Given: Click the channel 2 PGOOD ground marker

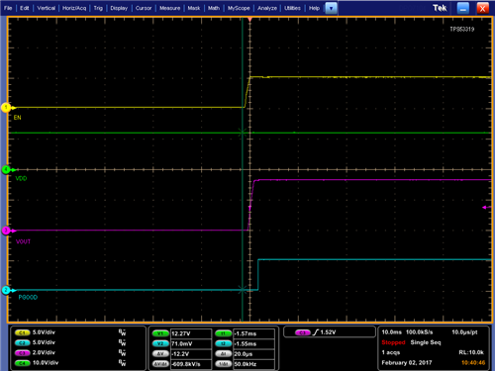Looking at the screenshot, I should 6,290.
